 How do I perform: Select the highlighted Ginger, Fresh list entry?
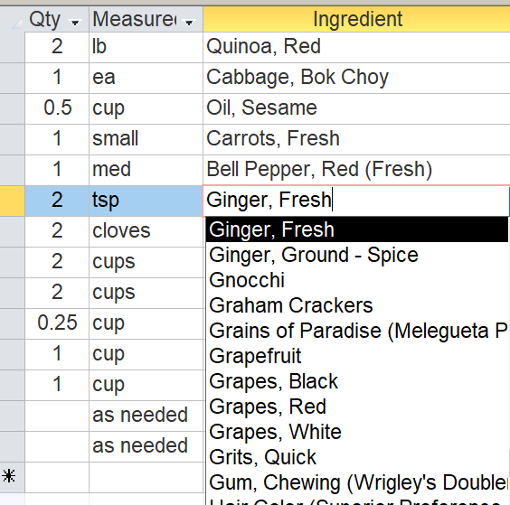tap(357, 229)
